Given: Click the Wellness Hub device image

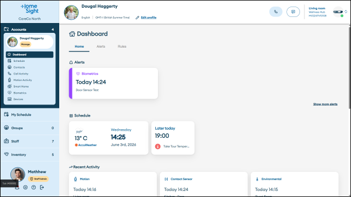Looking at the screenshot, I should click(338, 12).
